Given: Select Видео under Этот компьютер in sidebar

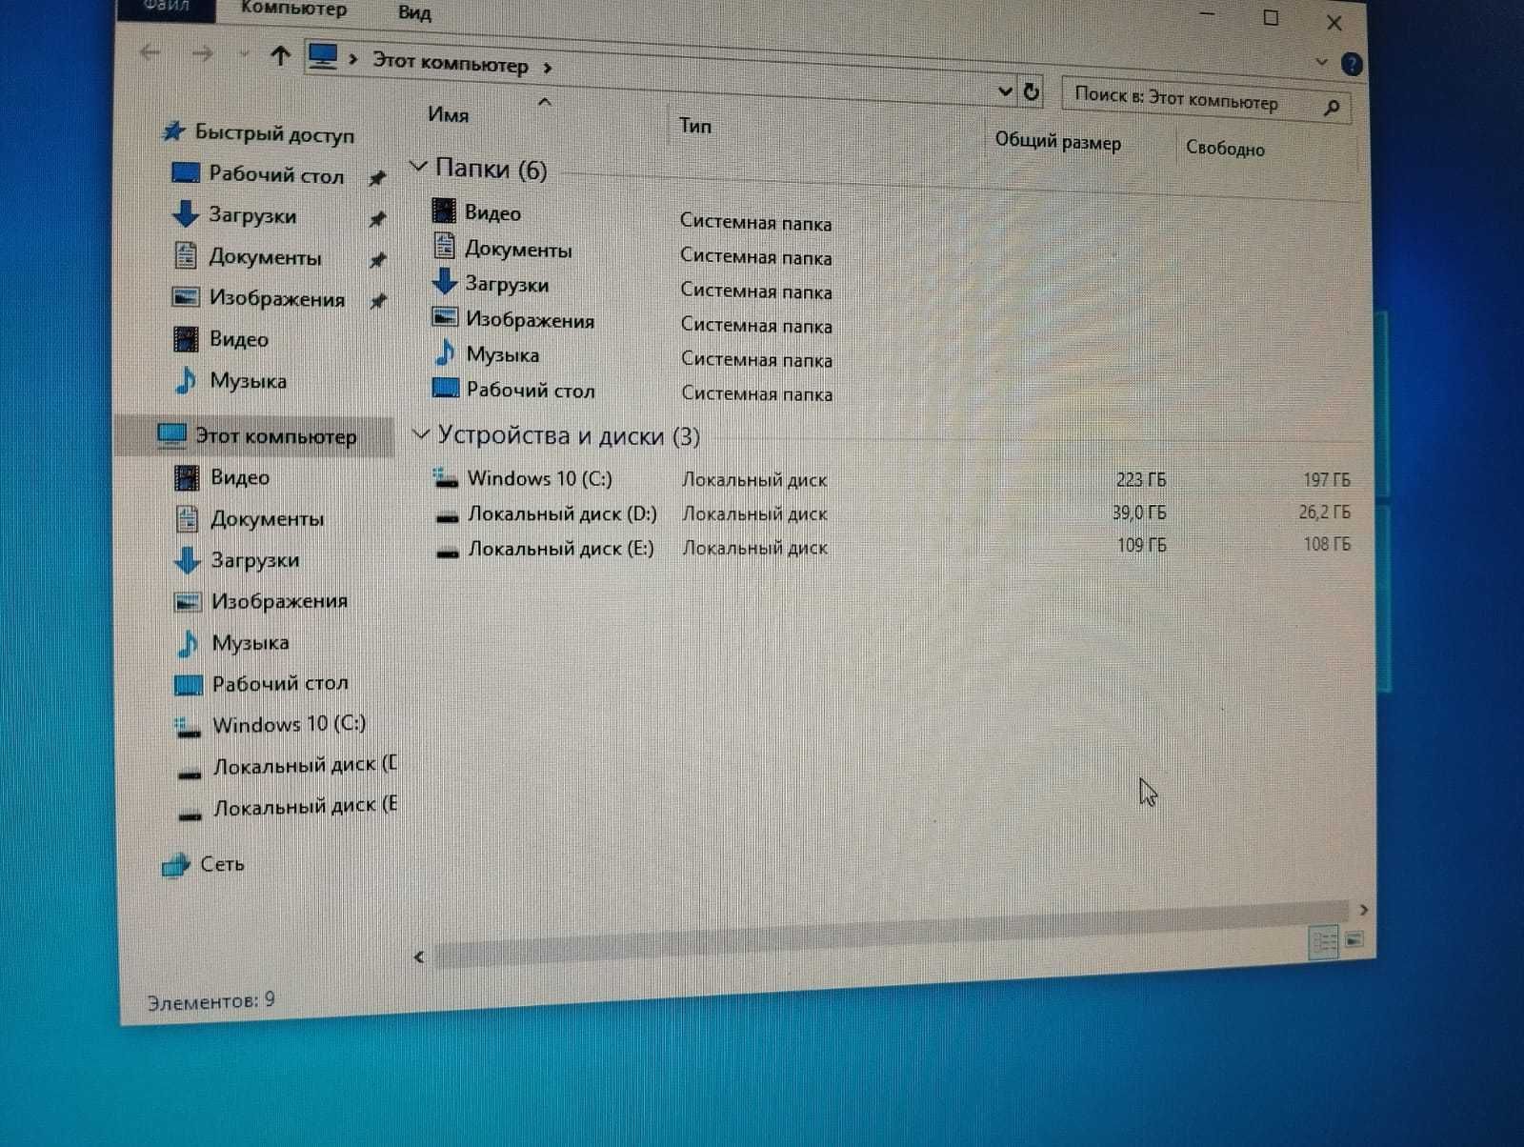Looking at the screenshot, I should click(x=240, y=477).
